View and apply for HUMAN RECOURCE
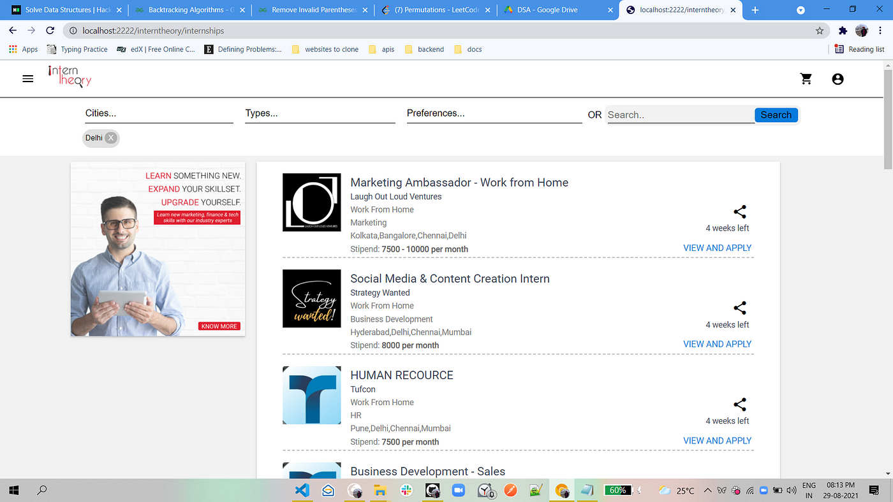This screenshot has width=893, height=502. [718, 440]
